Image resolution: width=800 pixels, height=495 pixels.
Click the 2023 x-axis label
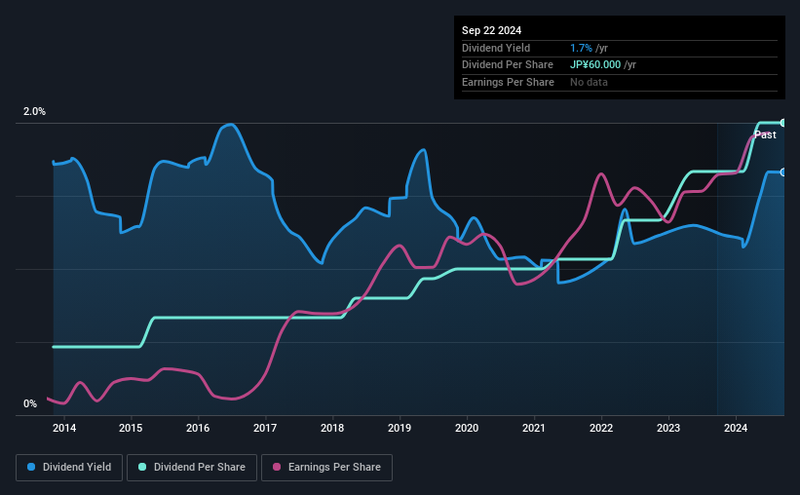coord(667,428)
